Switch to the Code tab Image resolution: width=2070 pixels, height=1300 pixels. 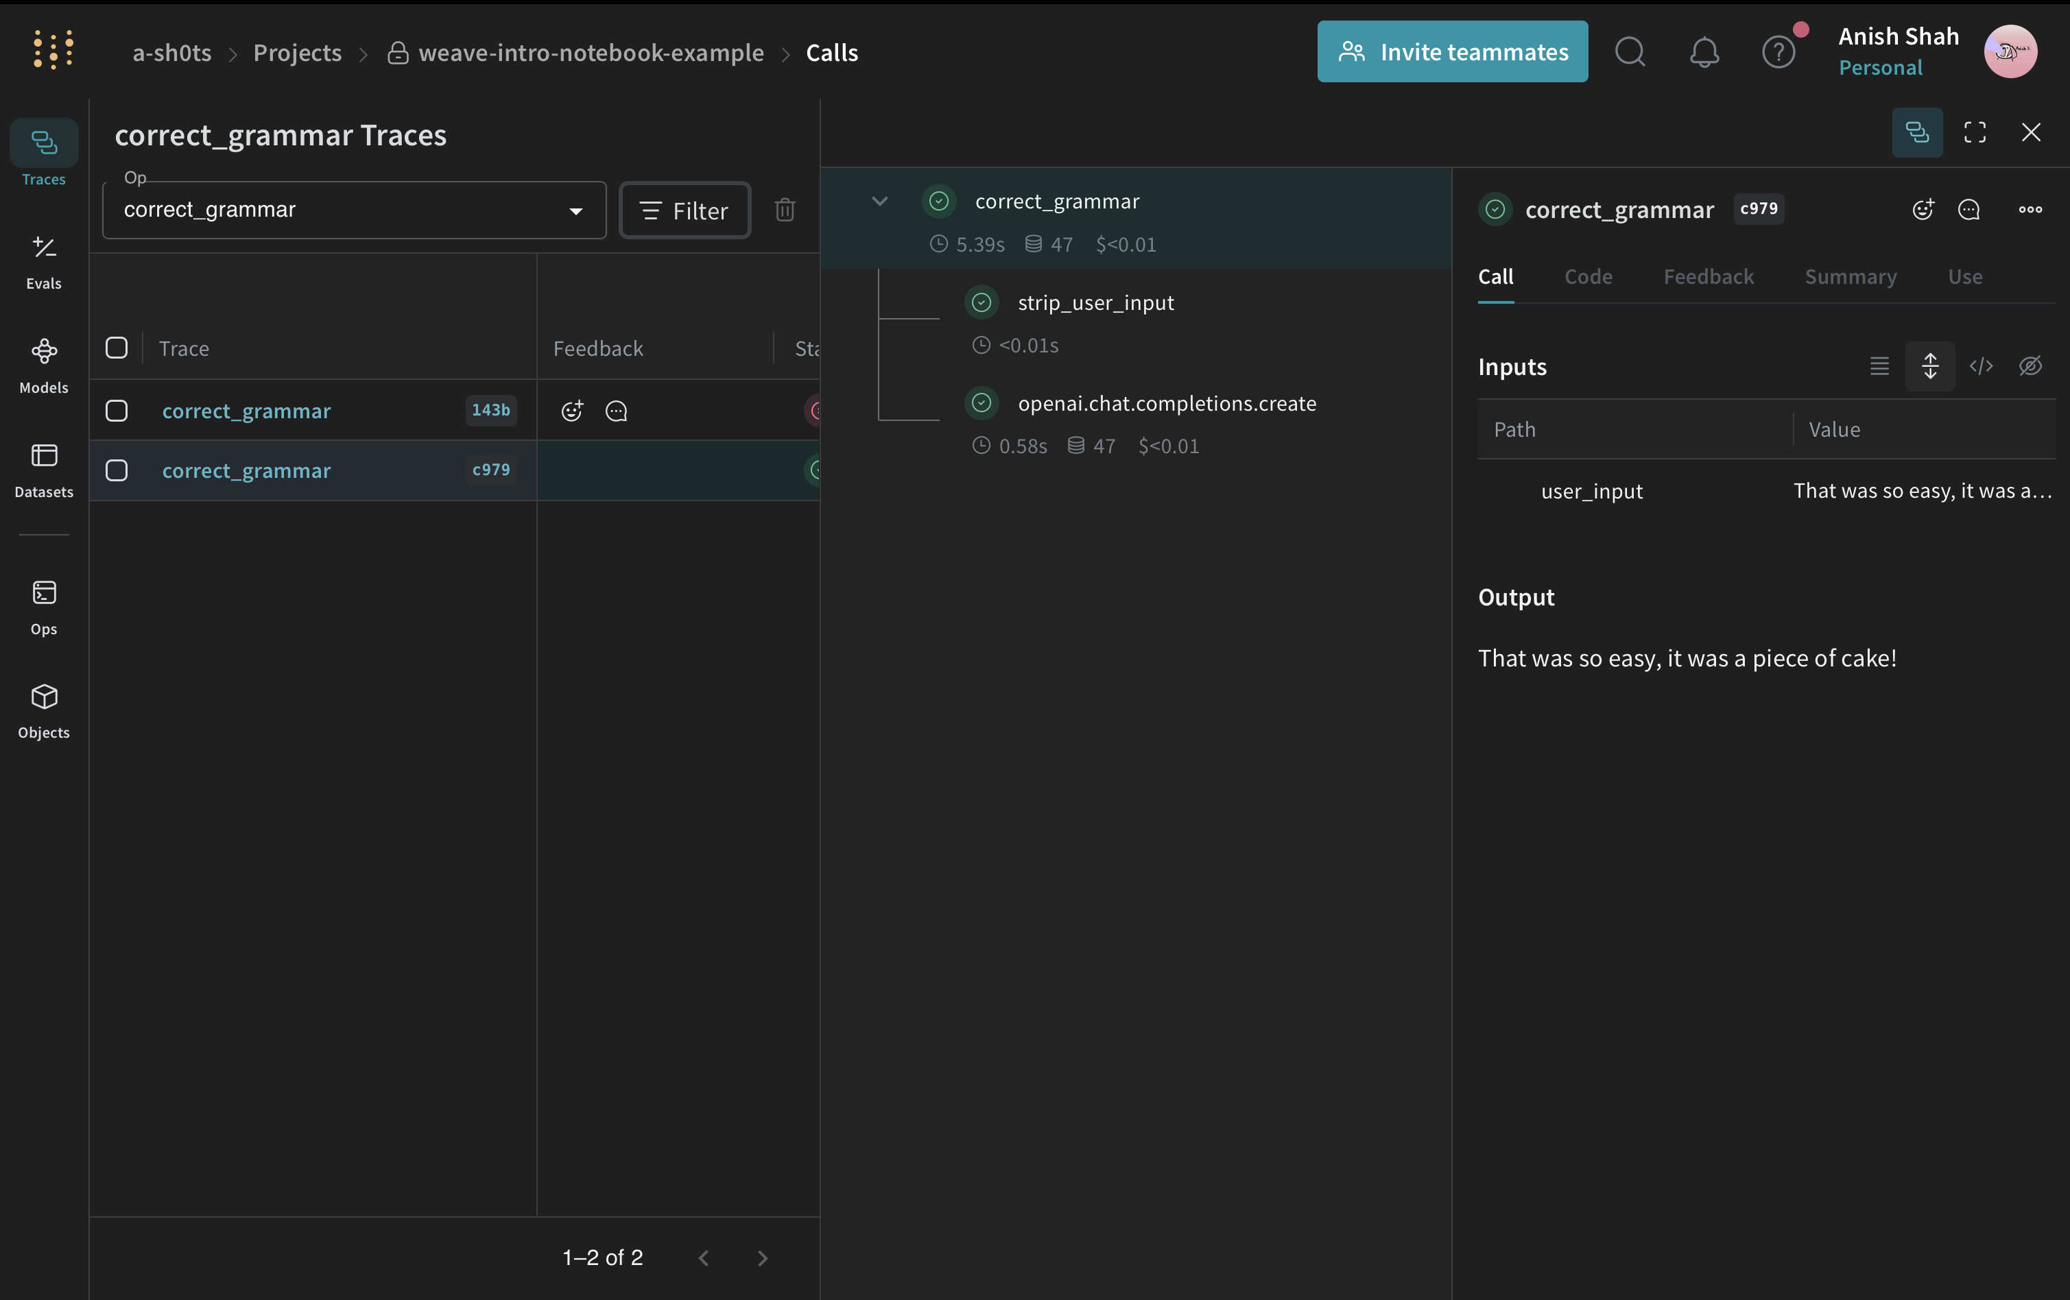click(1588, 277)
